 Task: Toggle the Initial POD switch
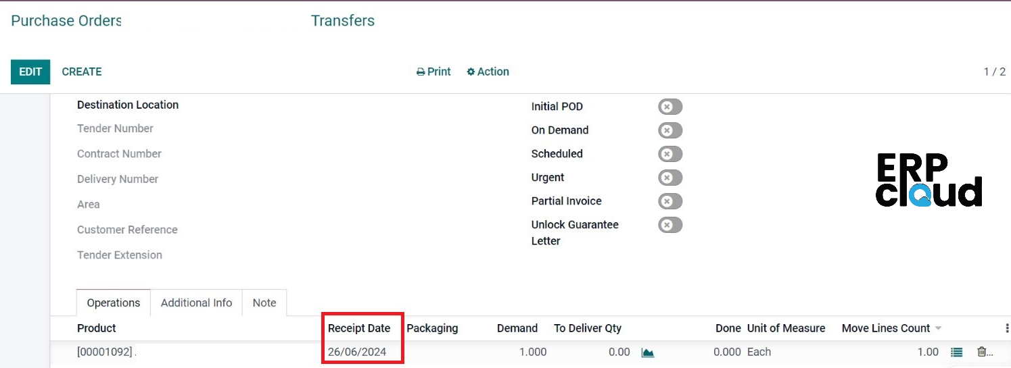tap(670, 107)
